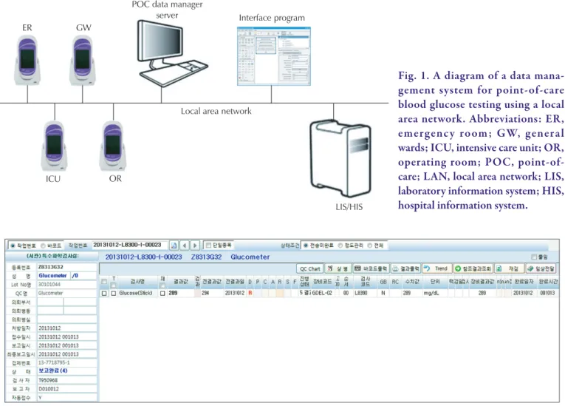The width and height of the screenshot is (565, 406).
Task: Click the GW glucometer device image
Action: (x=83, y=60)
